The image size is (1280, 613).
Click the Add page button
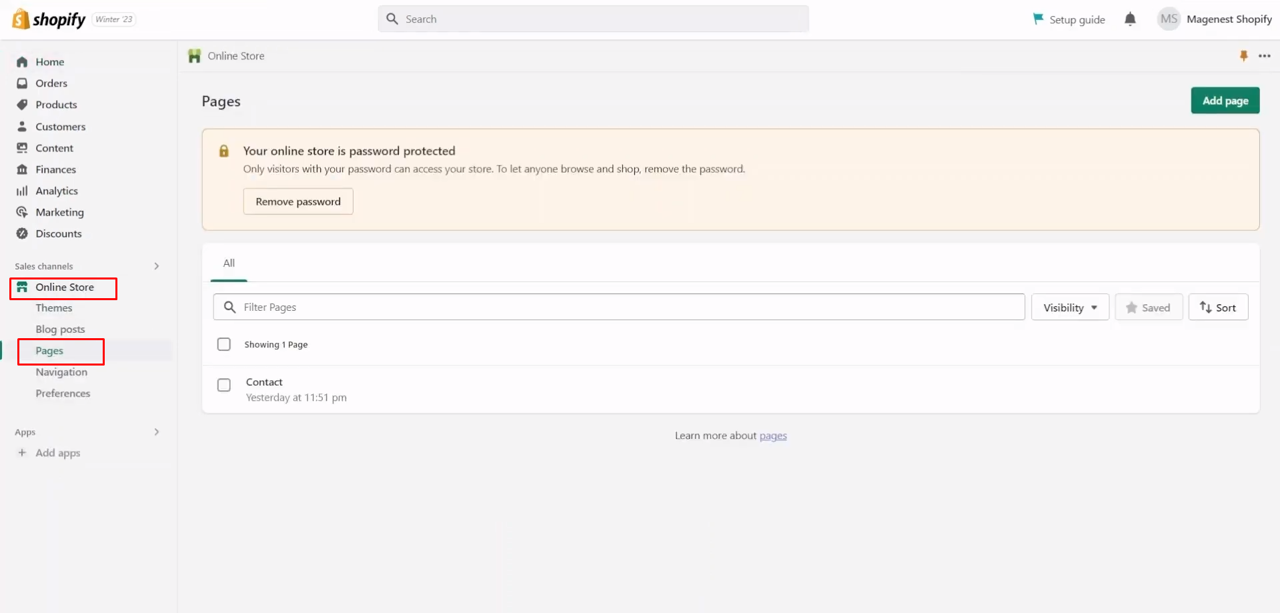[1225, 101]
